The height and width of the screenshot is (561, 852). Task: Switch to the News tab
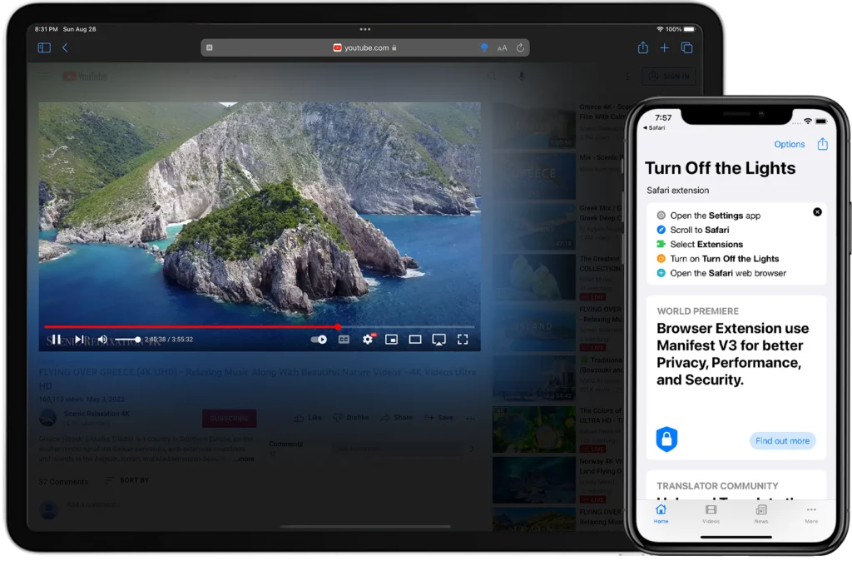coord(761,514)
